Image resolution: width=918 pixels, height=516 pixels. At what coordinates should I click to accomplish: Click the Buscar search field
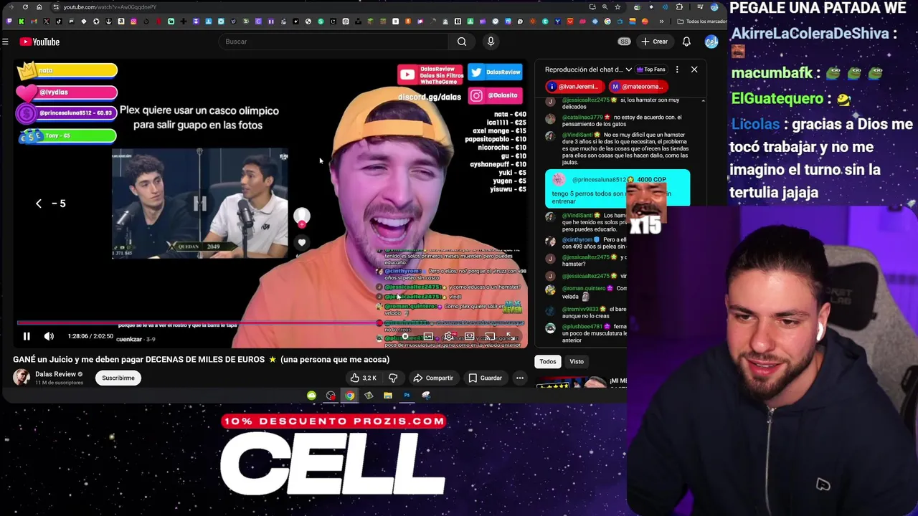(x=333, y=42)
